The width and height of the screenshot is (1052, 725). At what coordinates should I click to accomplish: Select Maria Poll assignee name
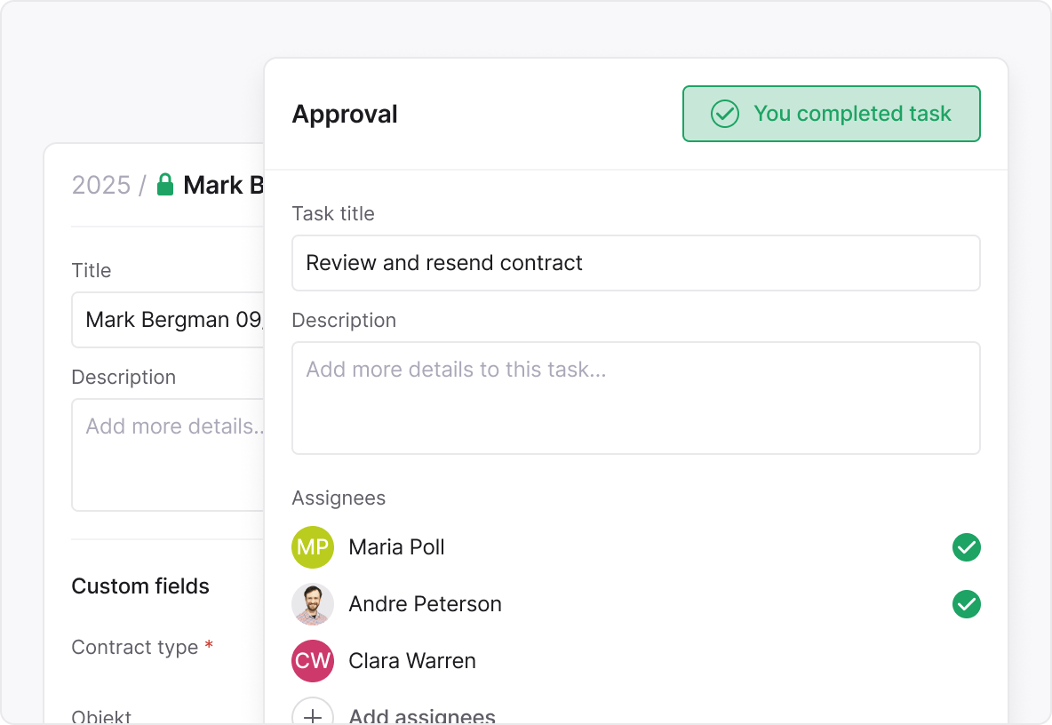click(x=396, y=547)
